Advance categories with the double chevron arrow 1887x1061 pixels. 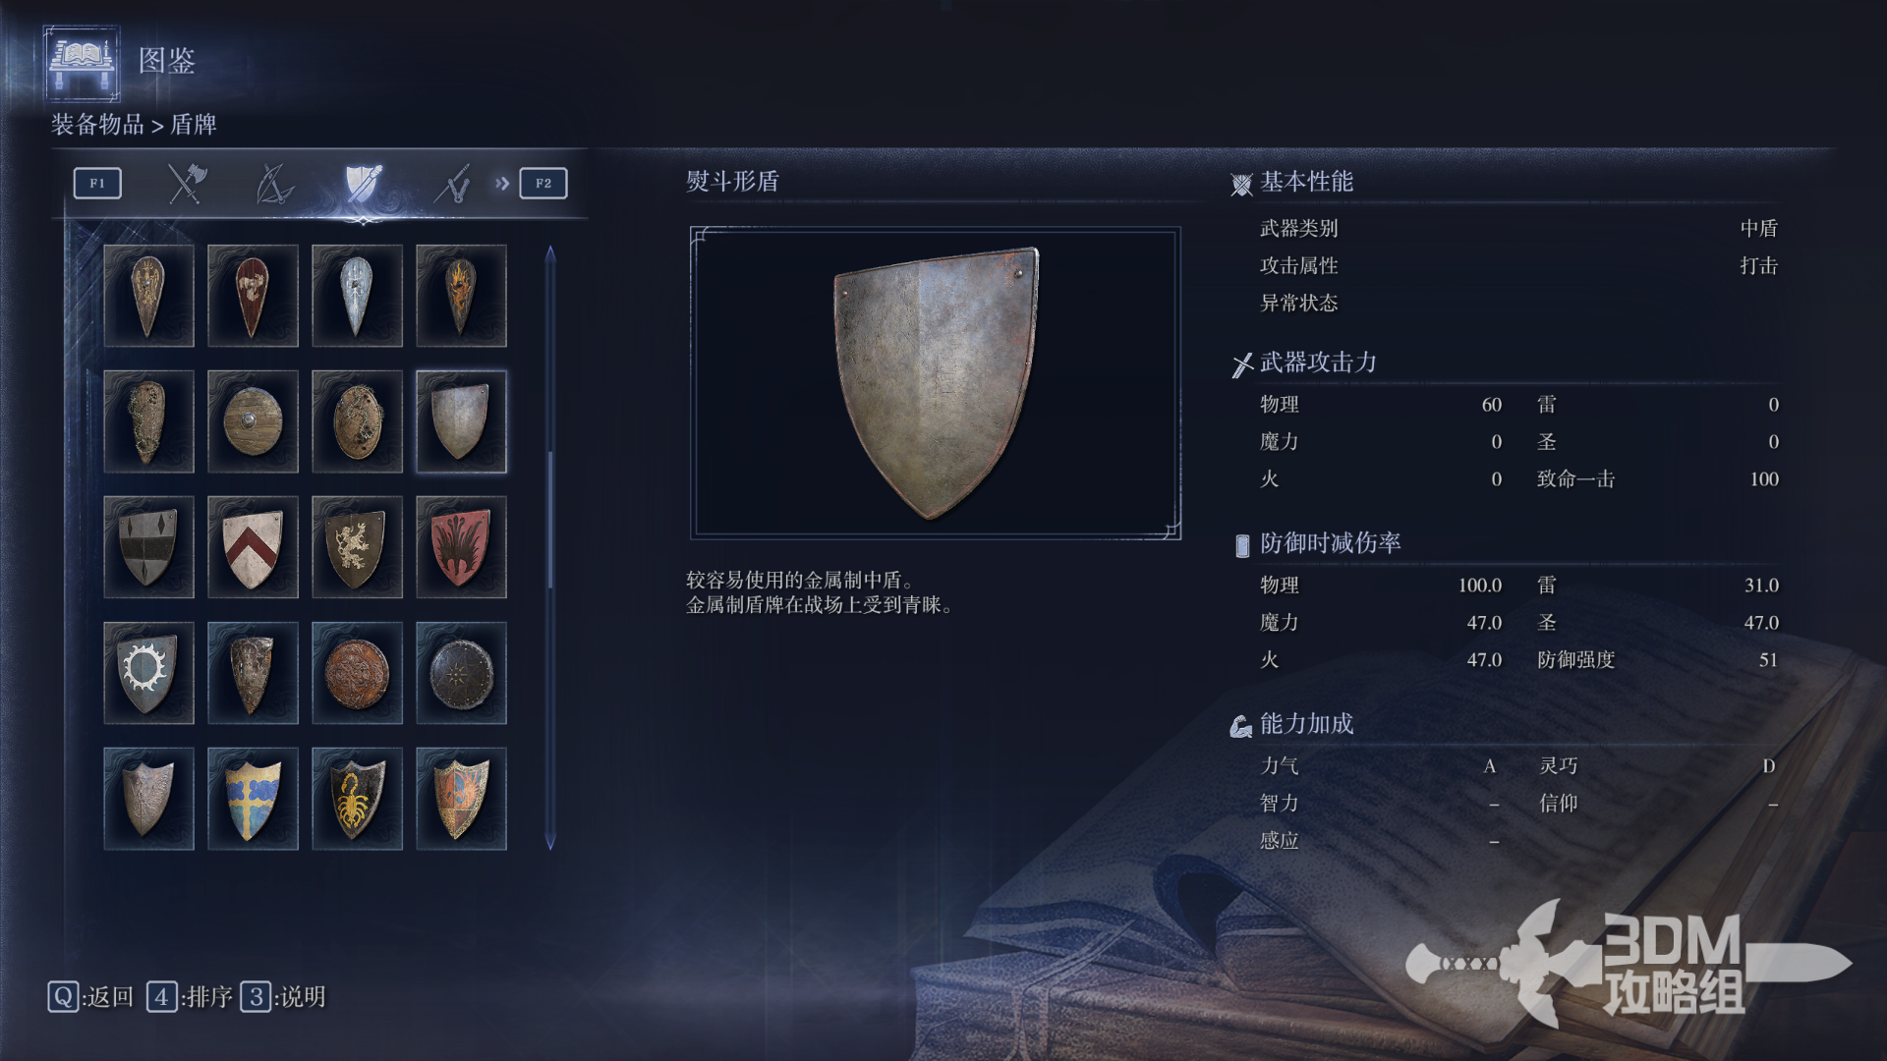tap(502, 183)
